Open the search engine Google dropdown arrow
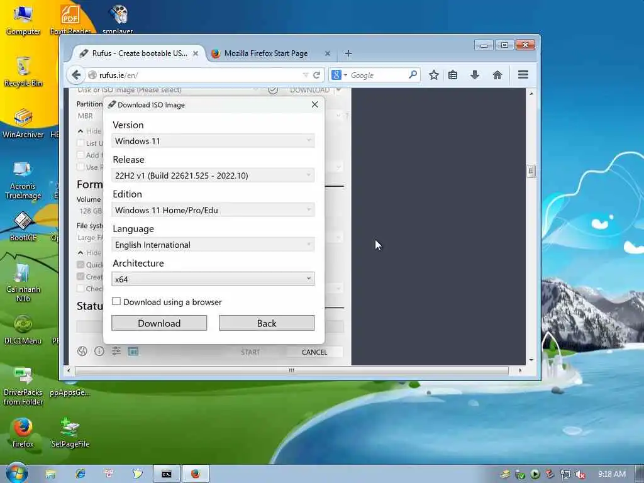The image size is (644, 483). pyautogui.click(x=345, y=75)
